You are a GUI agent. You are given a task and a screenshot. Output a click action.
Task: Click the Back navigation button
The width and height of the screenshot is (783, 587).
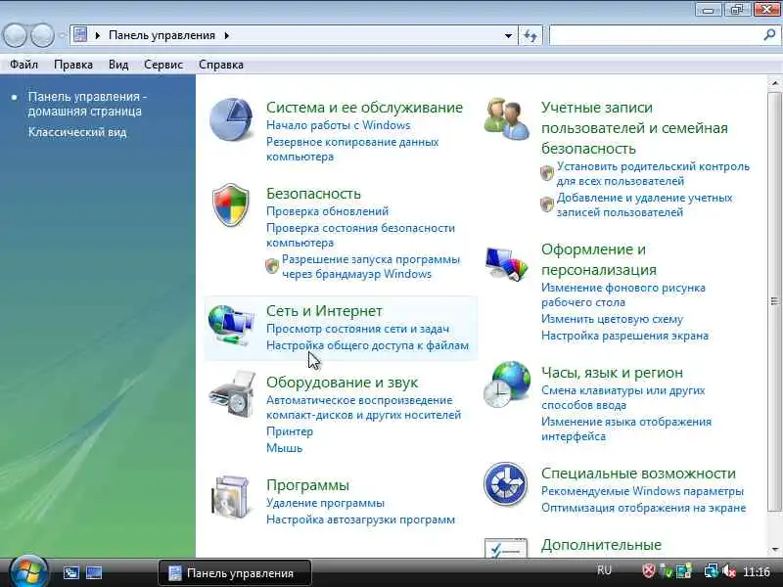click(x=15, y=35)
